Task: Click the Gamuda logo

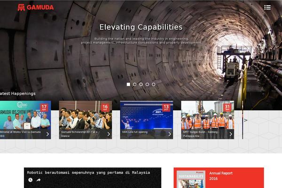Action: (x=36, y=8)
